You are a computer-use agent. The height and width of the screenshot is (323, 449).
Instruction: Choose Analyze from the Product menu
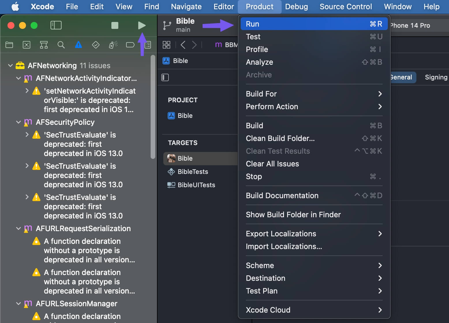314,62
